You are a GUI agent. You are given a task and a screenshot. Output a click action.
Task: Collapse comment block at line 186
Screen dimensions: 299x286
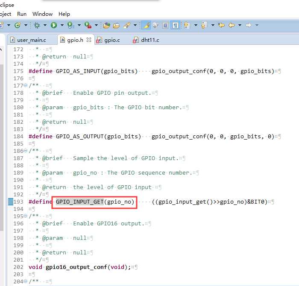click(x=25, y=151)
